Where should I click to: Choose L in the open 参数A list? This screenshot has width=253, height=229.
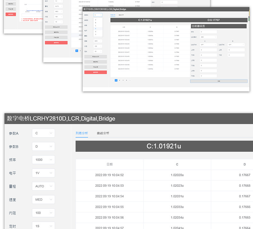click(x=98, y=26)
